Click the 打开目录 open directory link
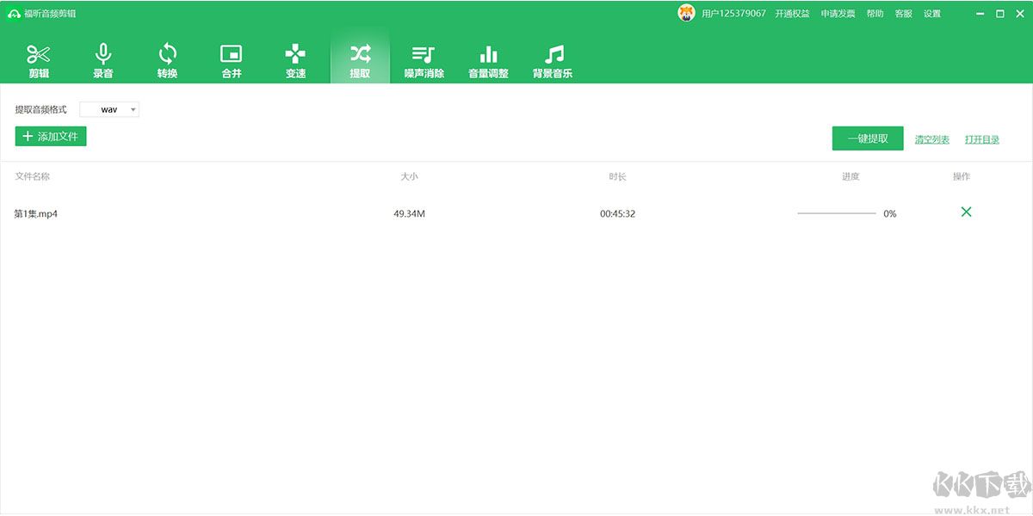This screenshot has width=1033, height=516. point(981,139)
